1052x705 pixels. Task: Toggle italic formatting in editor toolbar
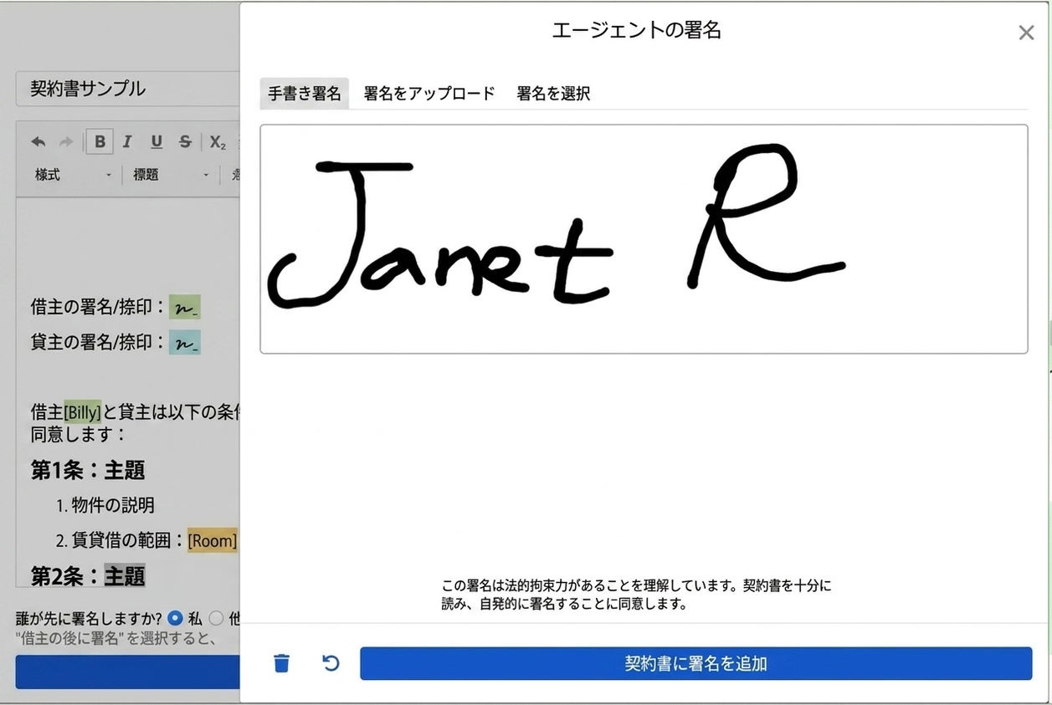click(x=127, y=141)
